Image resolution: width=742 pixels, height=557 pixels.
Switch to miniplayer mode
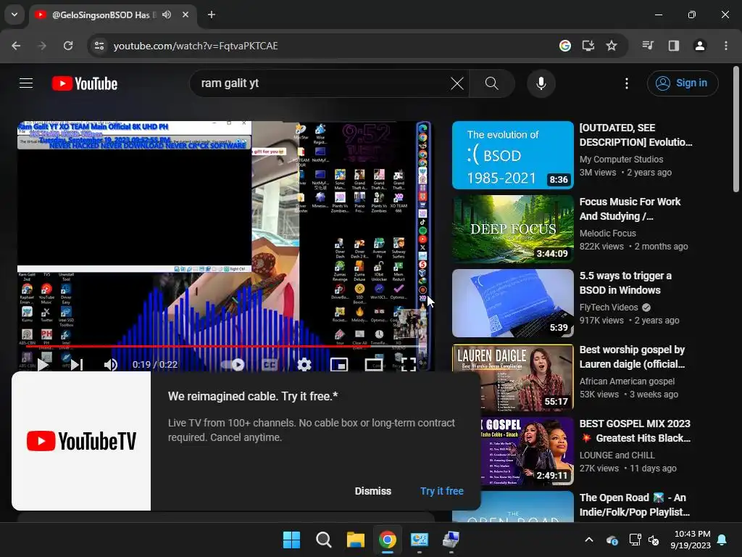339,364
